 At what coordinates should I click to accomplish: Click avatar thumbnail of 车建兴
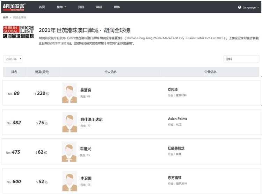pyautogui.click(x=69, y=151)
